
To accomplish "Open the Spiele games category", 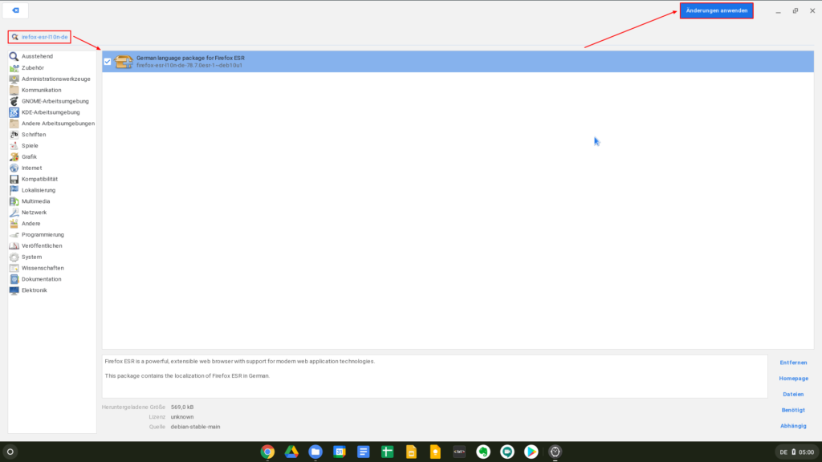I will [x=30, y=146].
